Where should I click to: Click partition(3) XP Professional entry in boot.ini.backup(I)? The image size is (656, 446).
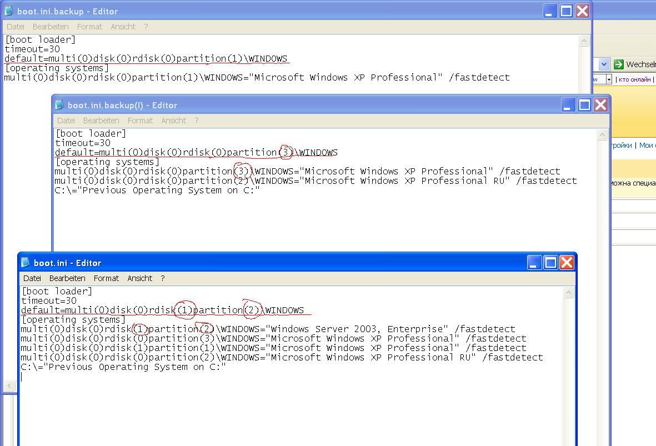point(308,172)
